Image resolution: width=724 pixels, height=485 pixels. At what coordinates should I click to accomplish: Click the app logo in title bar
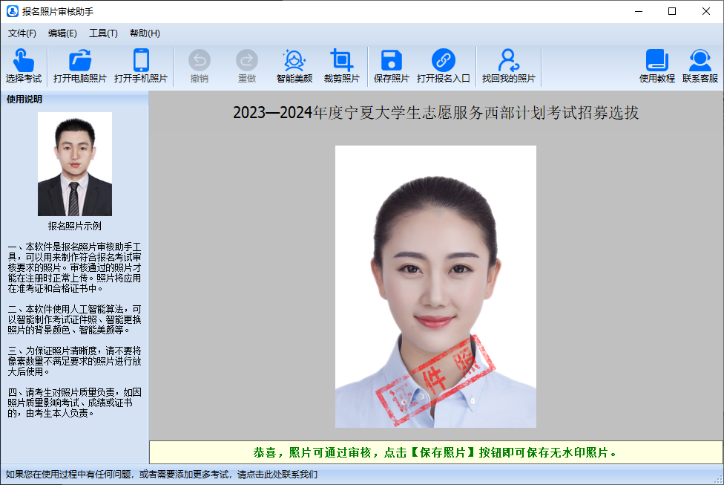pyautogui.click(x=13, y=11)
